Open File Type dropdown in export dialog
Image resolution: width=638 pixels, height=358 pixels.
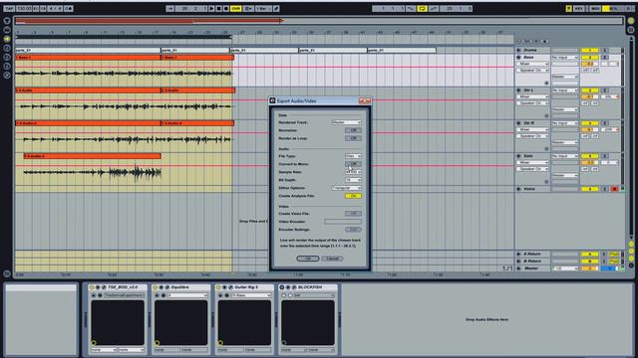point(353,156)
